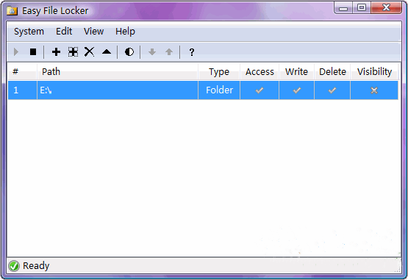Stop protection with the square icon
This screenshot has height=280, width=408.
pyautogui.click(x=33, y=51)
